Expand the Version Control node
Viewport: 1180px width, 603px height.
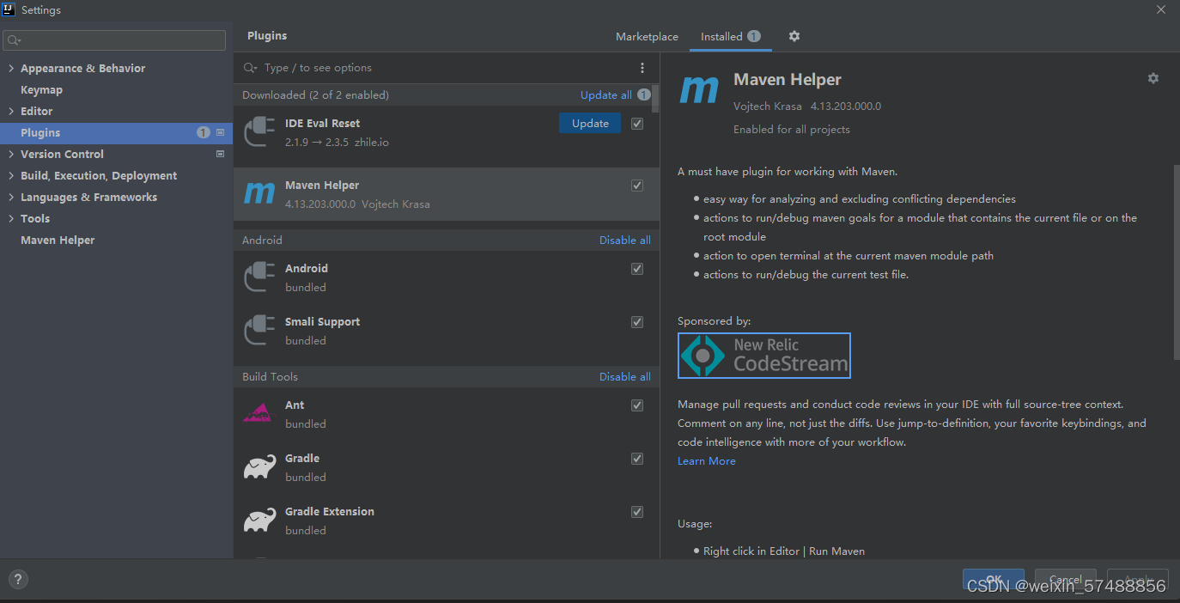click(11, 154)
